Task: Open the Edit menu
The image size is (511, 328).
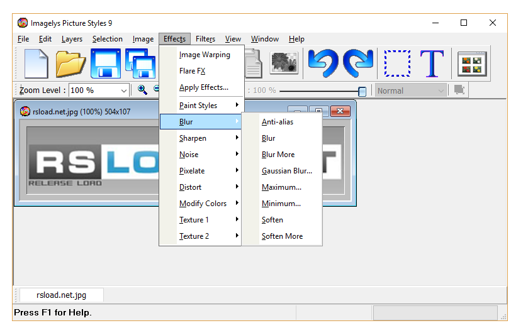Action: pyautogui.click(x=45, y=39)
